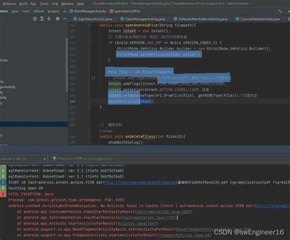Close the ClassManagerActivity.java tab
The height and width of the screenshot is (240, 290).
click(x=168, y=19)
